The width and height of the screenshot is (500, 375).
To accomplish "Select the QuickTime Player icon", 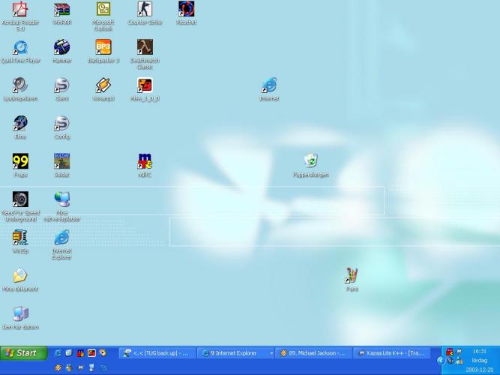I will click(x=20, y=48).
